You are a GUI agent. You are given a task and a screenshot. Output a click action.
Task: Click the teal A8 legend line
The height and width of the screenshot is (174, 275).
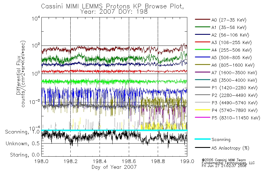(x=202, y=80)
